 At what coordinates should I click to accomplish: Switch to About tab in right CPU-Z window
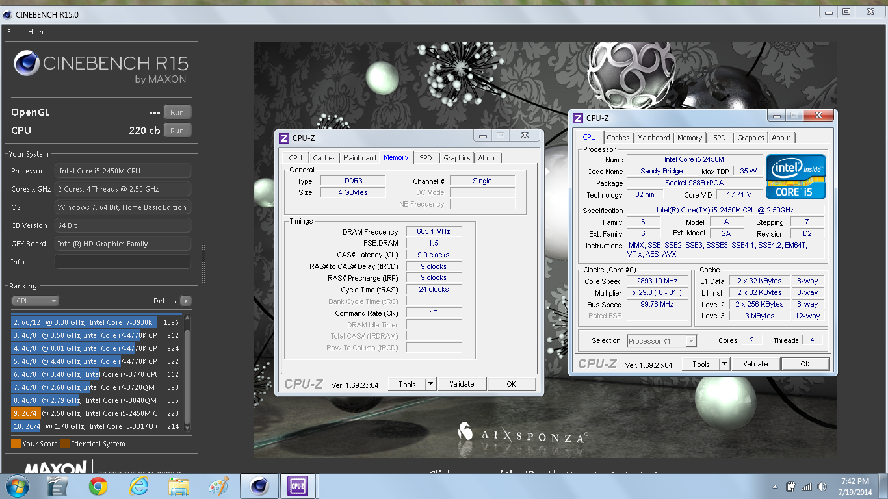pos(781,138)
